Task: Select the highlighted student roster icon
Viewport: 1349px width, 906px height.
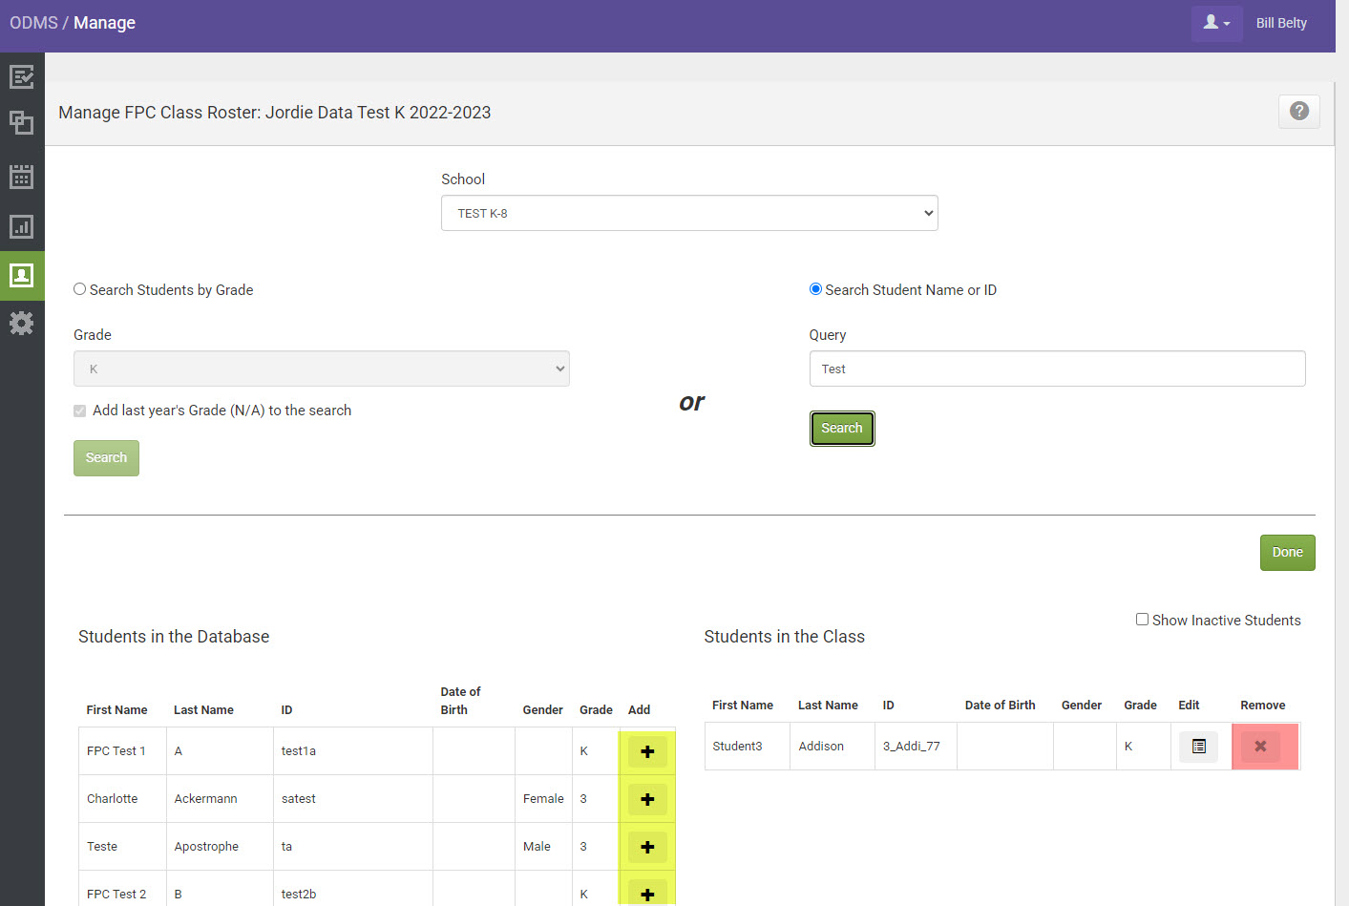Action: (x=22, y=276)
